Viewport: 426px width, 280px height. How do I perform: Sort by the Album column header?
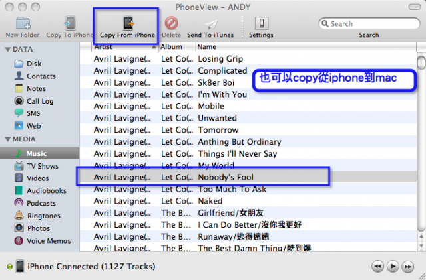pos(177,47)
